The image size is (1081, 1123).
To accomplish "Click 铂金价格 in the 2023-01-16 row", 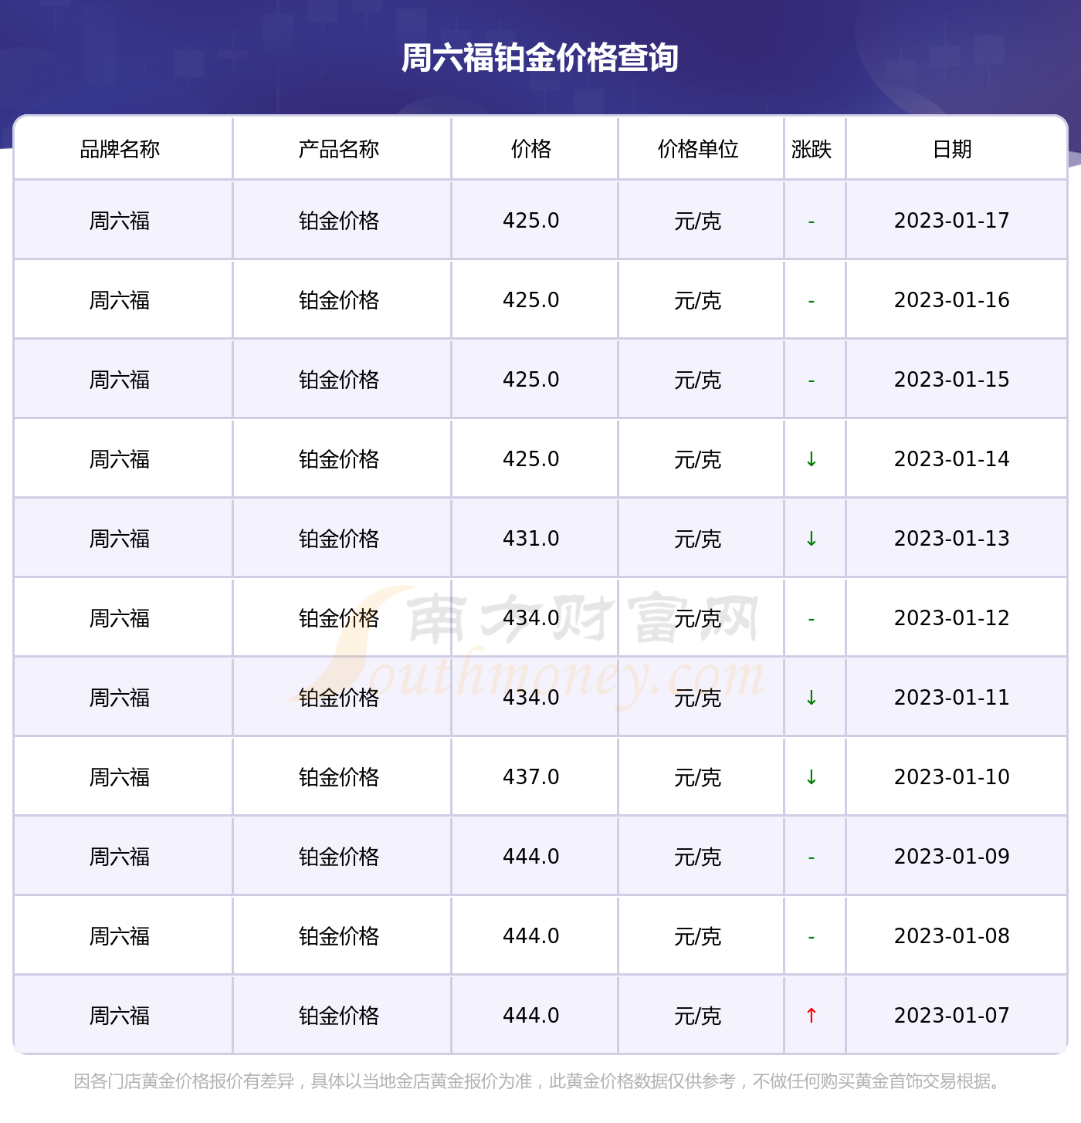I will pos(339,300).
